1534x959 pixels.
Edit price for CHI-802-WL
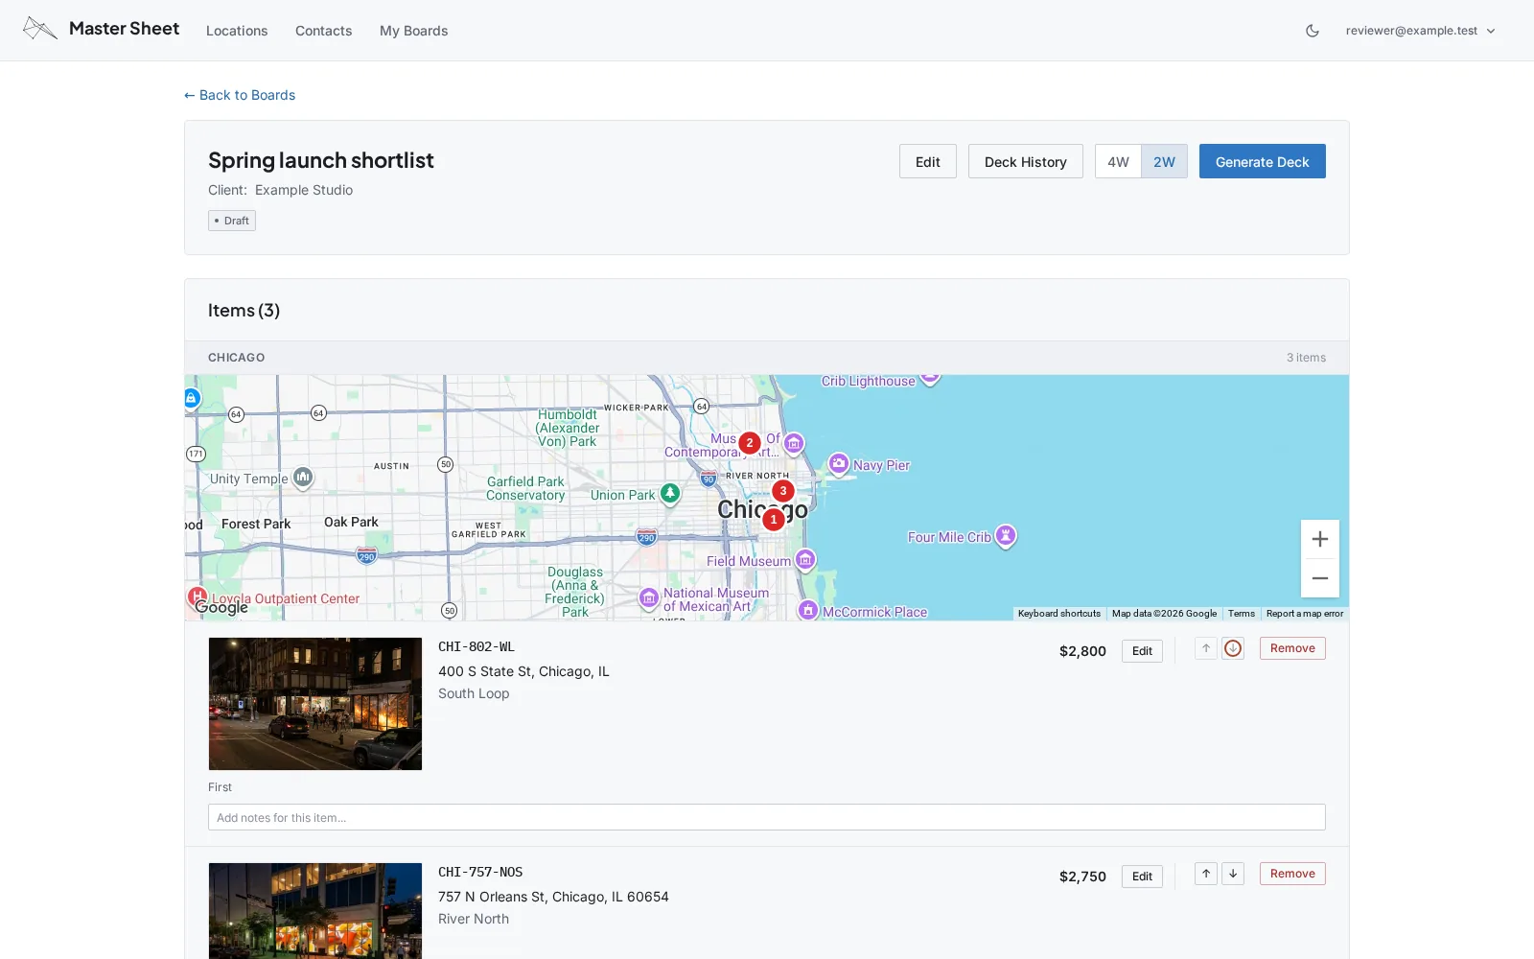1142,651
